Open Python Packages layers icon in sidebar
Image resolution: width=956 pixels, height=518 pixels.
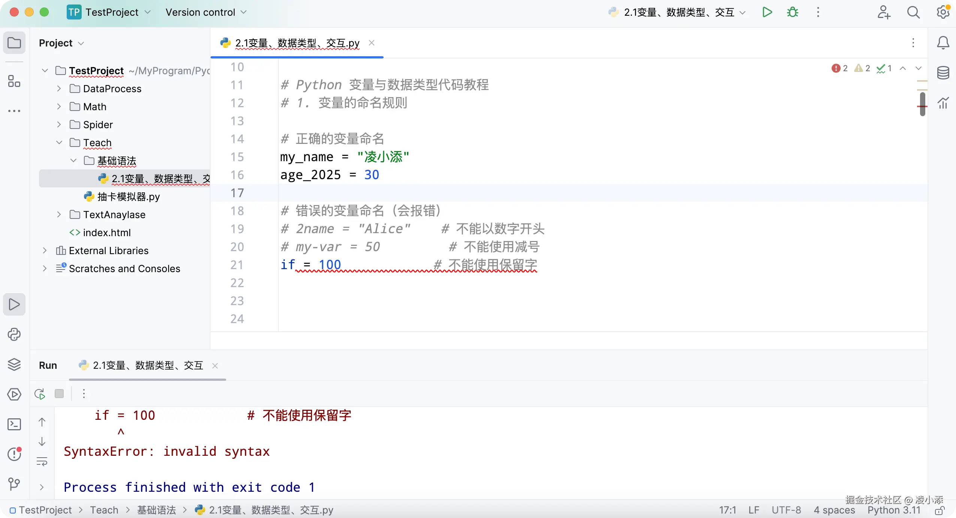pyautogui.click(x=14, y=364)
